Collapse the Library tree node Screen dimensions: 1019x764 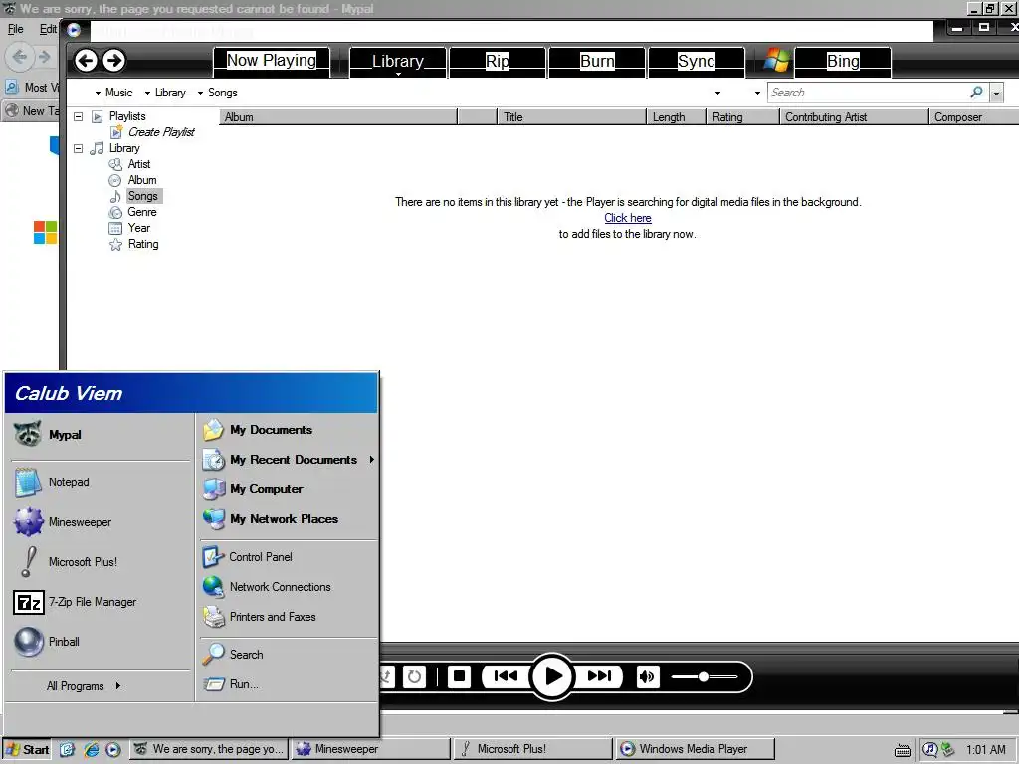pos(78,149)
